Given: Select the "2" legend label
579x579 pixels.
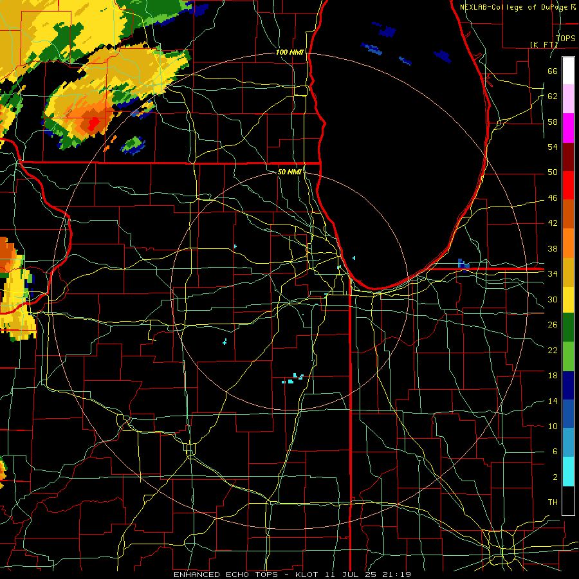Looking at the screenshot, I should pyautogui.click(x=555, y=477).
